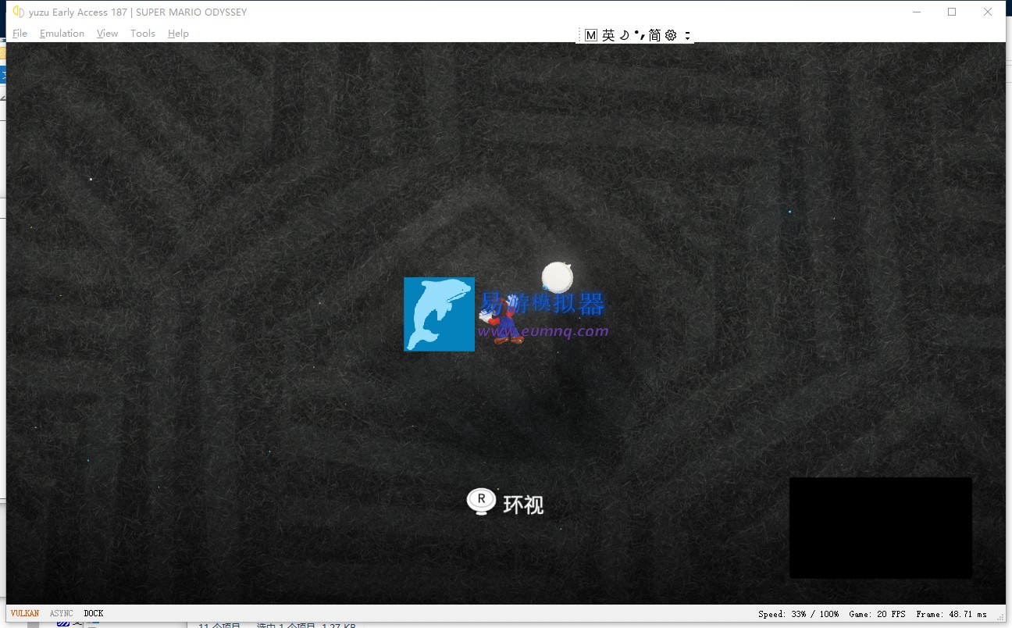This screenshot has height=628, width=1012.
Task: Toggle the 简 simplified Chinese indicator
Action: [654, 35]
